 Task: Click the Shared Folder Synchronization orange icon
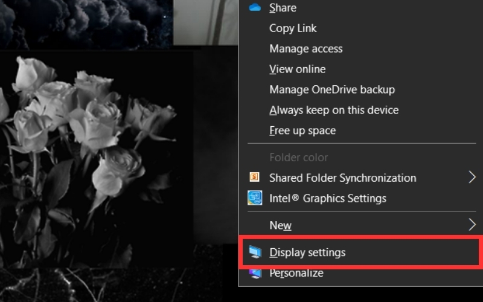pos(254,177)
